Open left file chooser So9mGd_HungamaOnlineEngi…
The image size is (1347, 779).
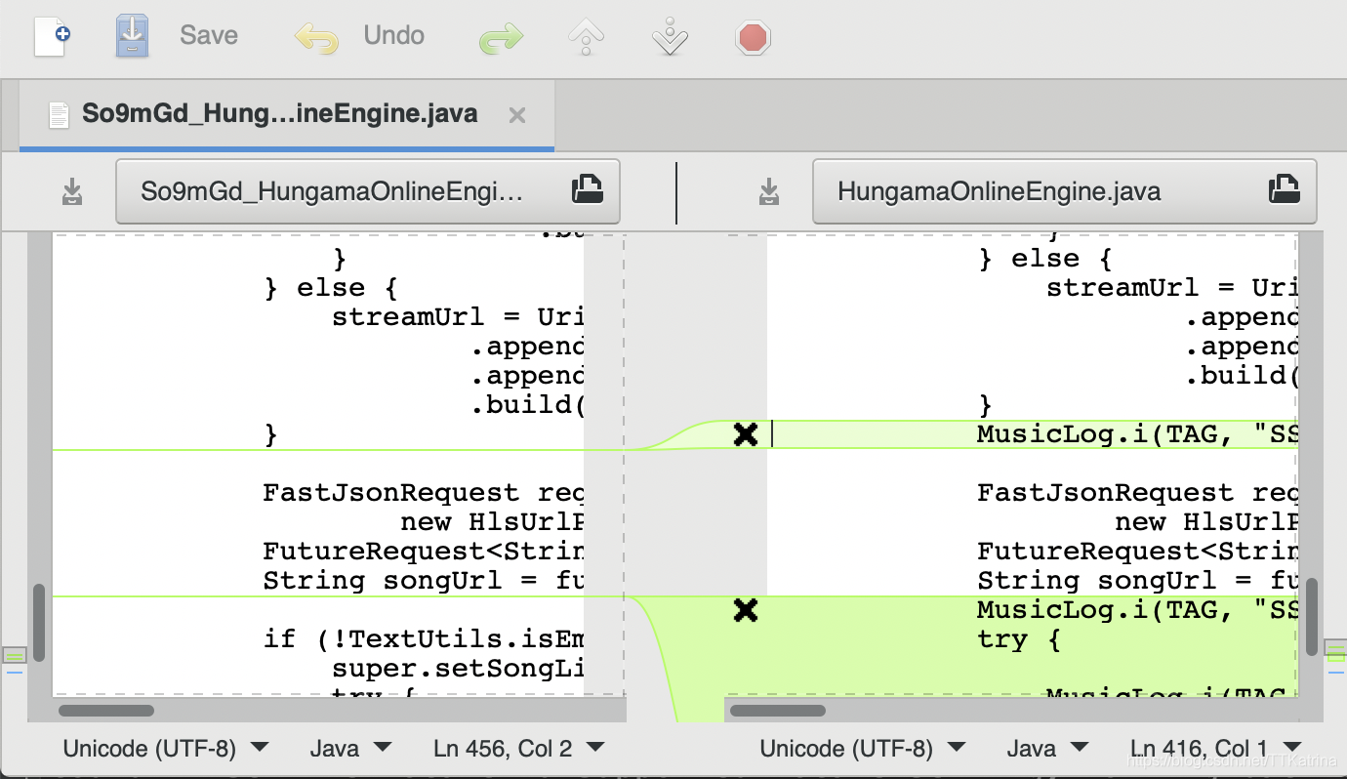[367, 191]
